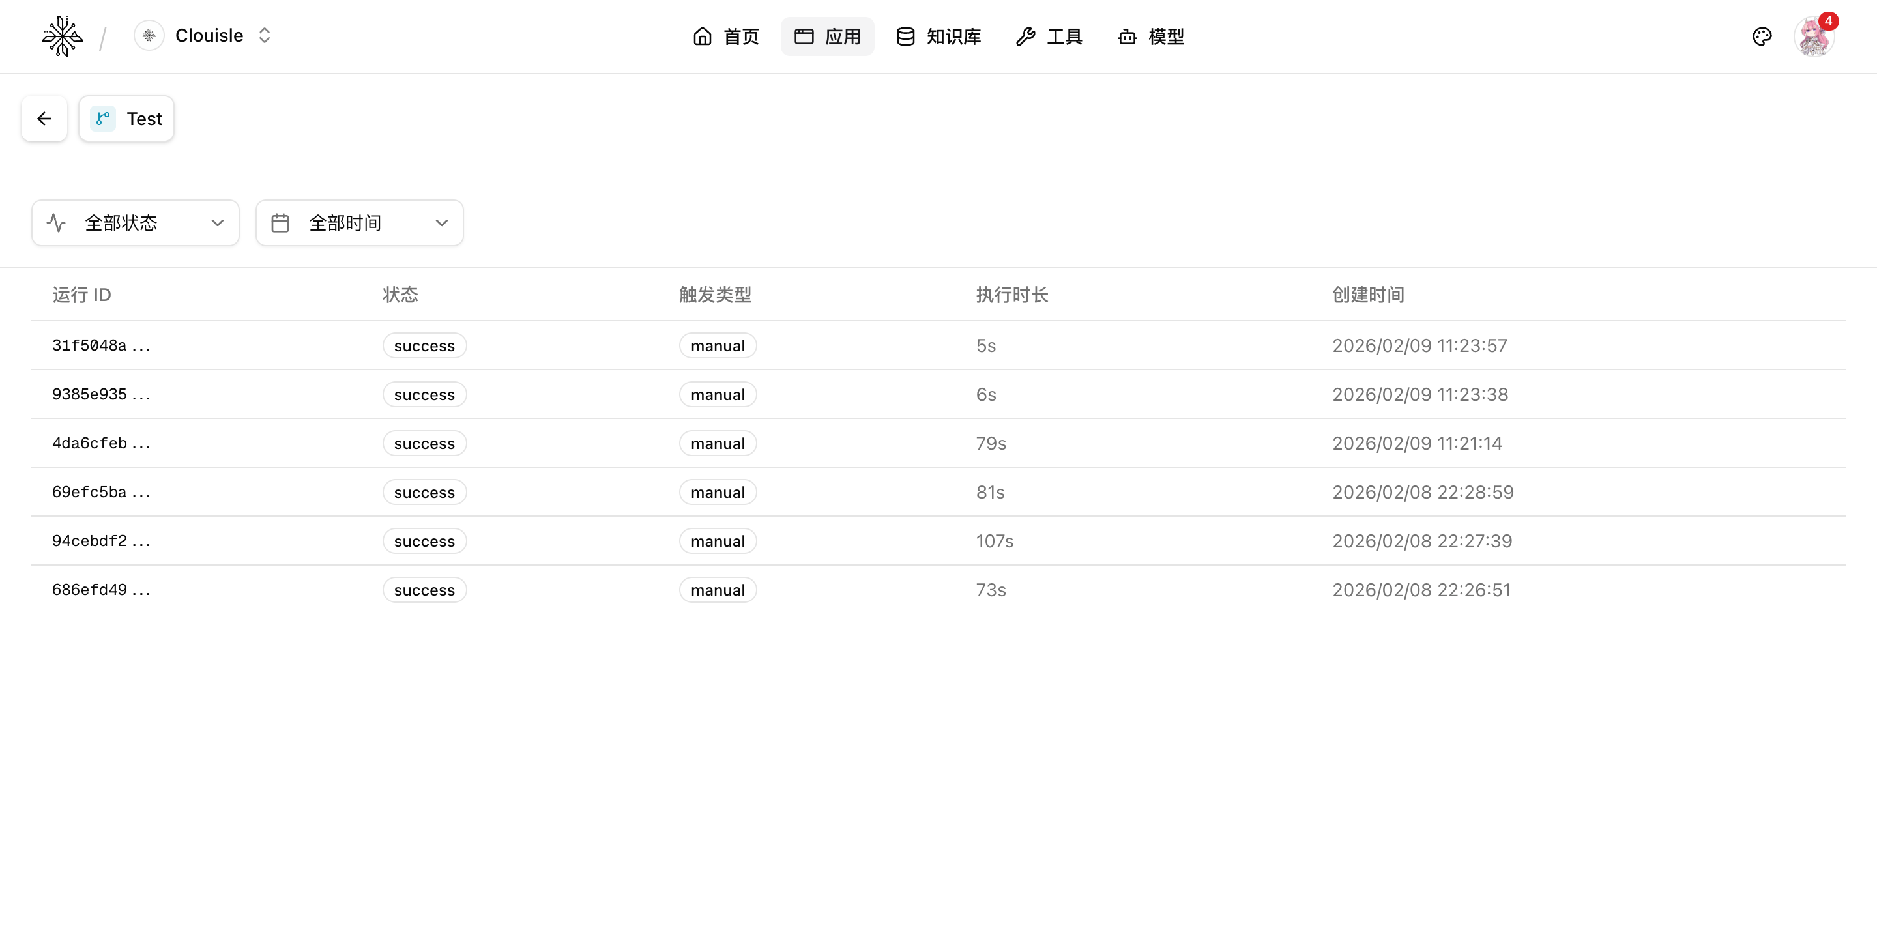Open run 4da6cfeb with 79s duration
This screenshot has height=941, width=1877.
pyautogui.click(x=101, y=444)
